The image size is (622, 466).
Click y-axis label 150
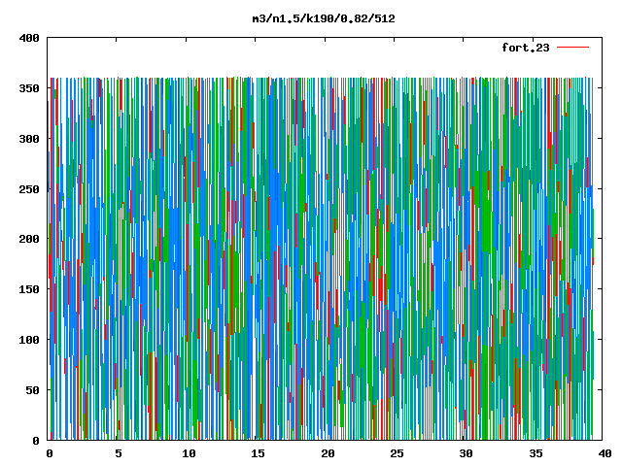coord(29,289)
